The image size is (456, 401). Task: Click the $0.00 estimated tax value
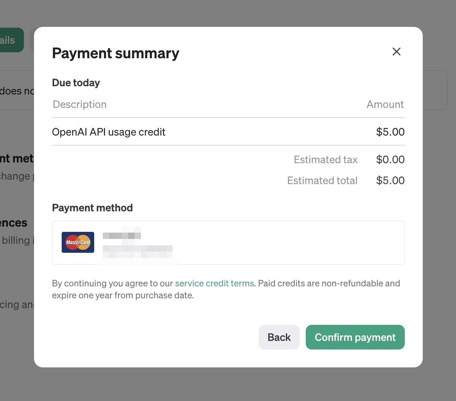390,159
